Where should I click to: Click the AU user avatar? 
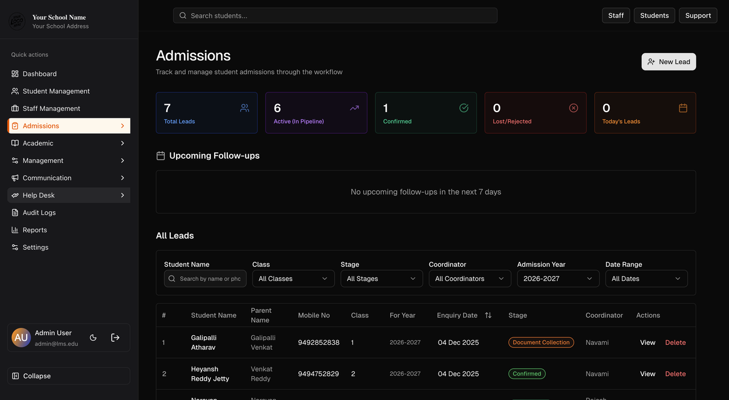[21, 337]
